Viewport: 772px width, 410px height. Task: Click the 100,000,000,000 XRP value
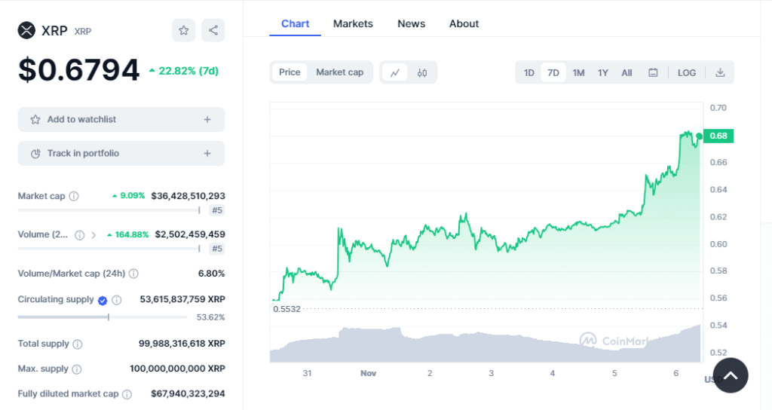click(x=177, y=369)
